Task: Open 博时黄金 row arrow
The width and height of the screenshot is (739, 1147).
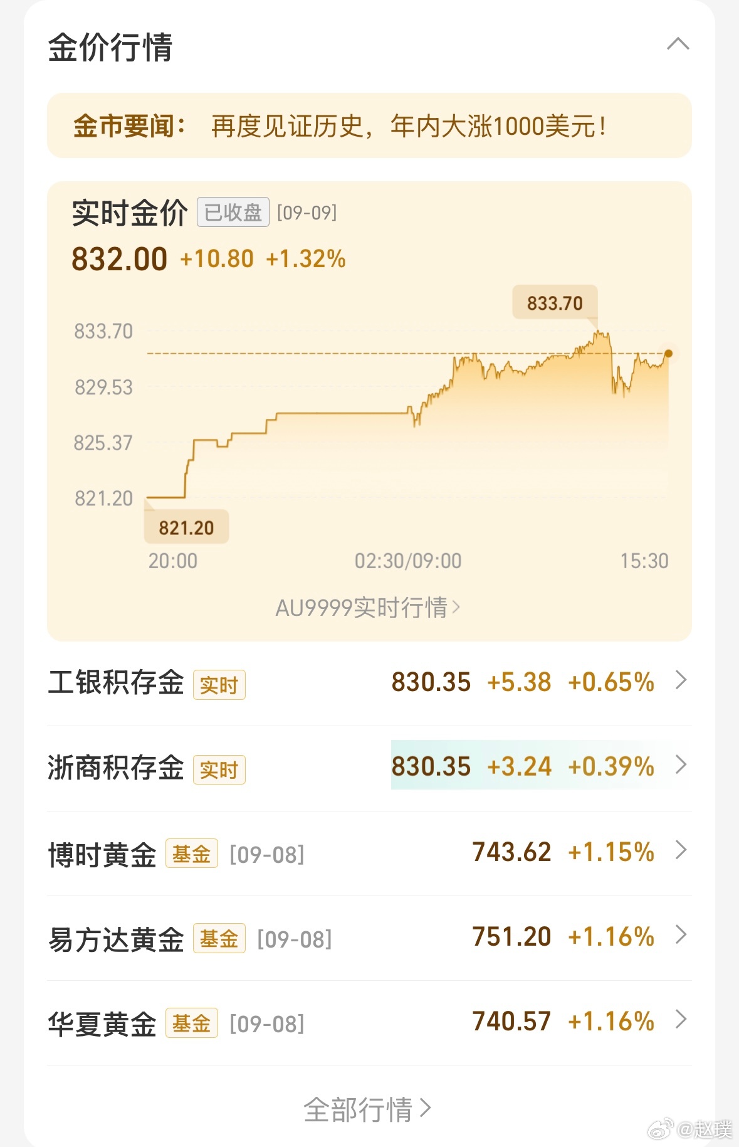Action: [x=681, y=850]
